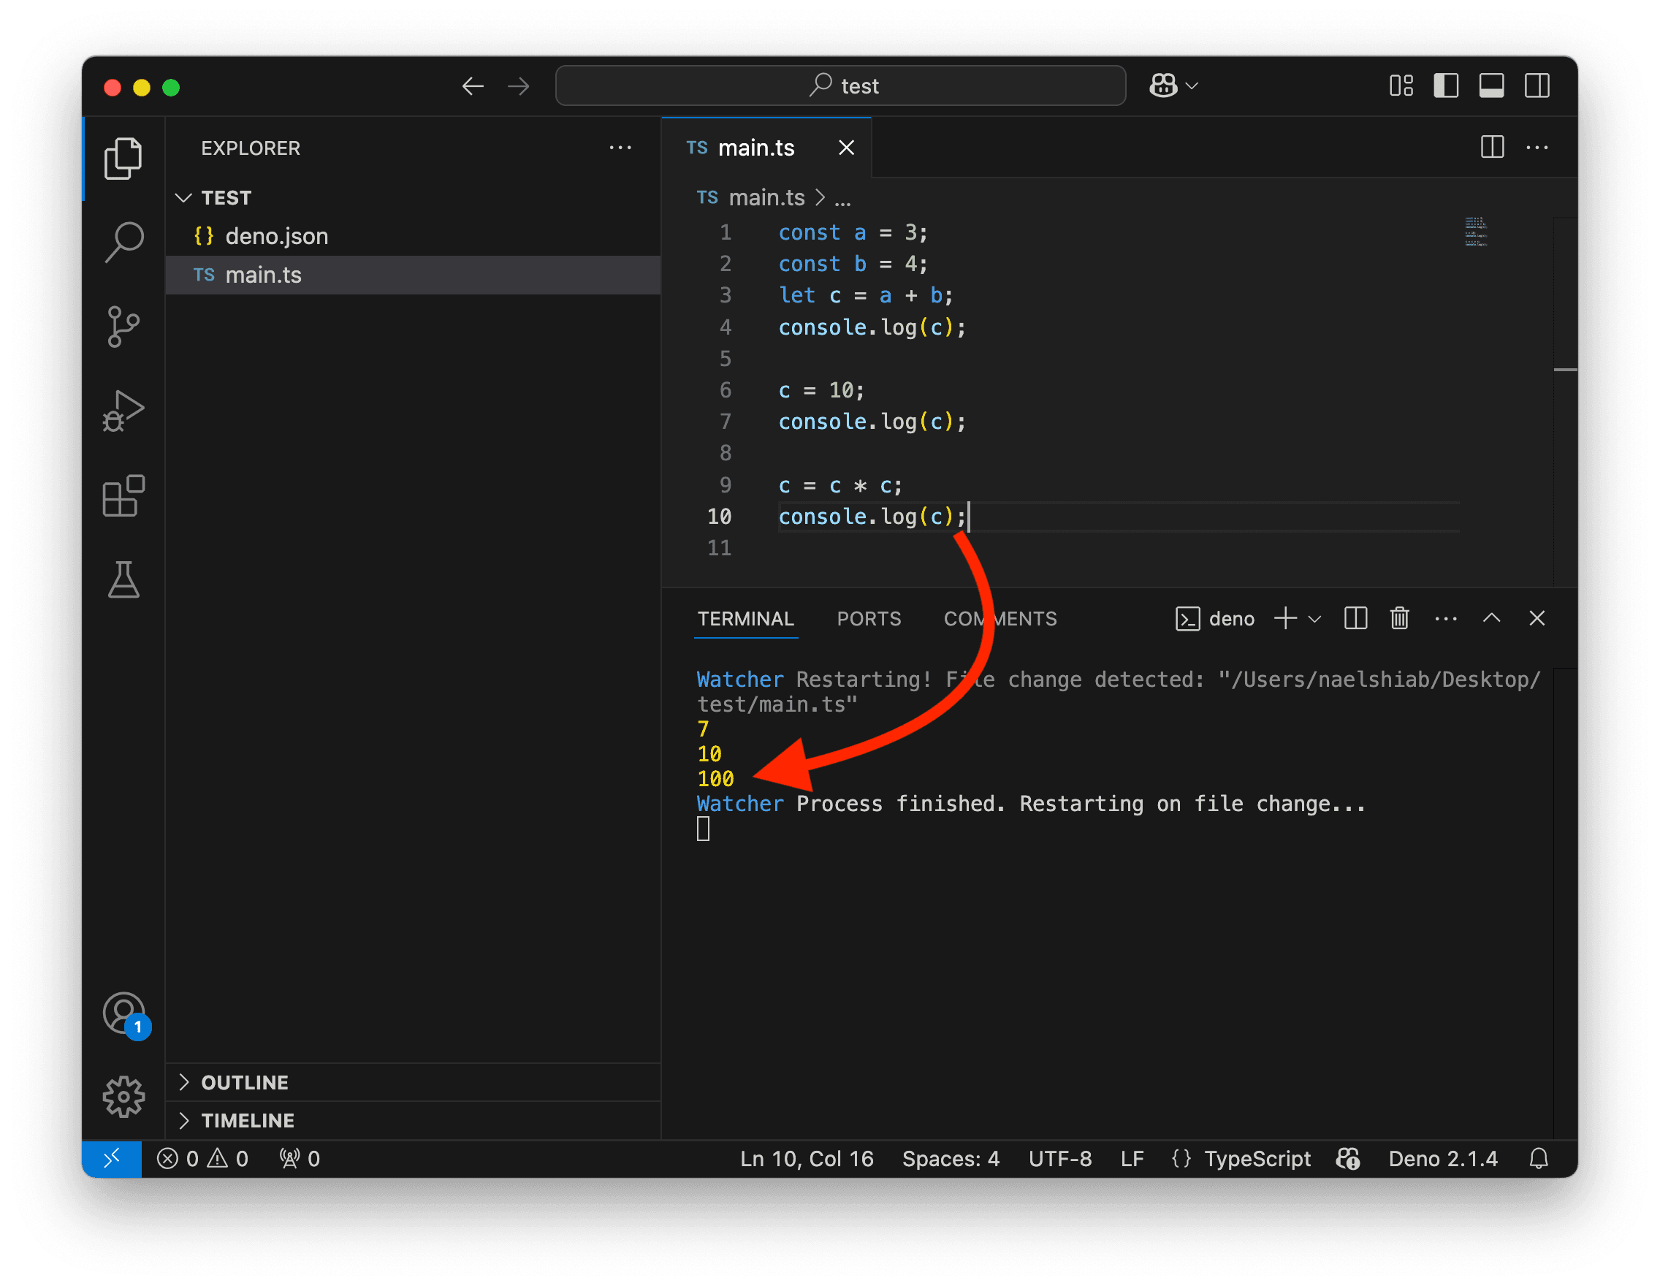The width and height of the screenshot is (1660, 1286).
Task: Toggle the Panel layout visibility
Action: coord(1491,86)
